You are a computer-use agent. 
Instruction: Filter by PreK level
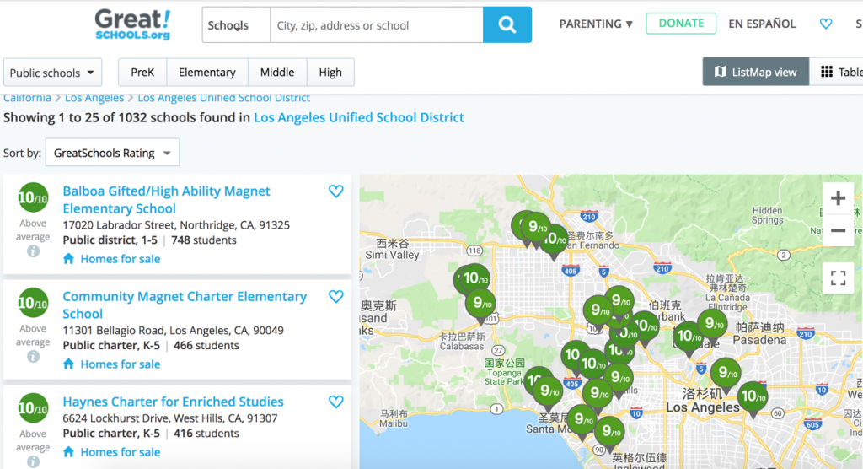pos(142,73)
